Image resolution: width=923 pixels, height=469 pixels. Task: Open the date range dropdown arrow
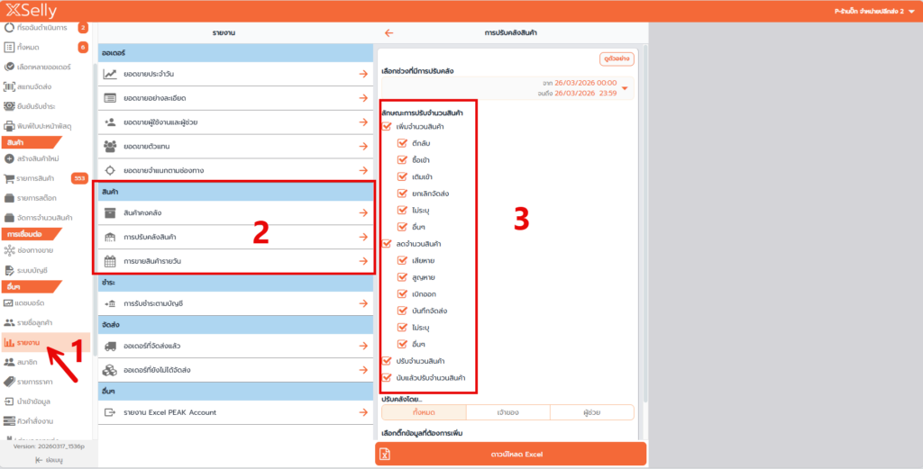(x=625, y=87)
